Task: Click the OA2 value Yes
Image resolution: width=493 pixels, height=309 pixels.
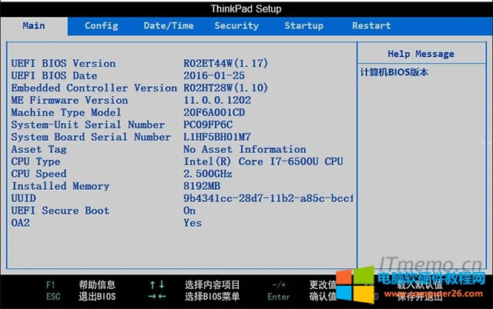Action: (193, 223)
